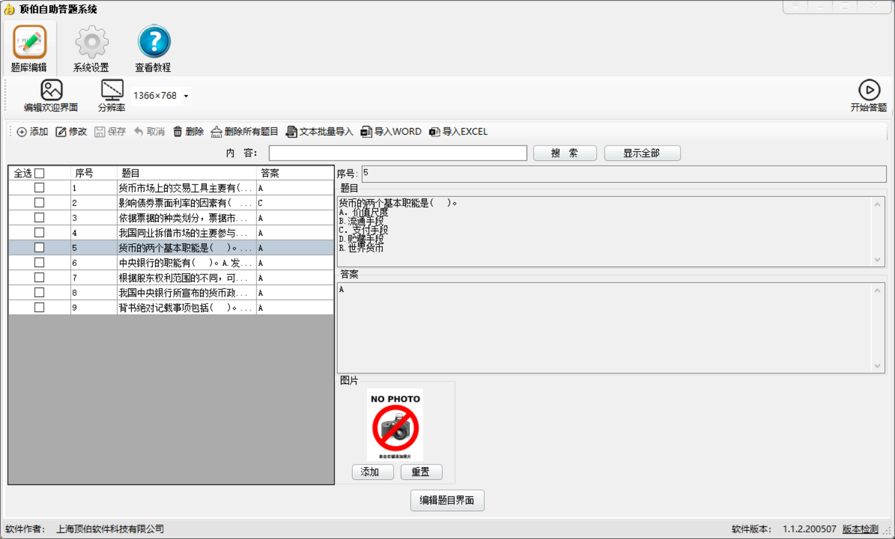Check the checkbox for question 9
Image resolution: width=895 pixels, height=539 pixels.
pos(39,307)
